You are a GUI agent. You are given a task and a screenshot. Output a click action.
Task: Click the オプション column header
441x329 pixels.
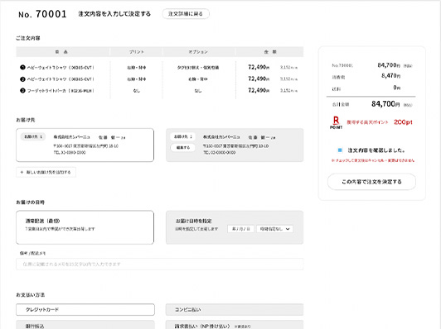point(198,52)
